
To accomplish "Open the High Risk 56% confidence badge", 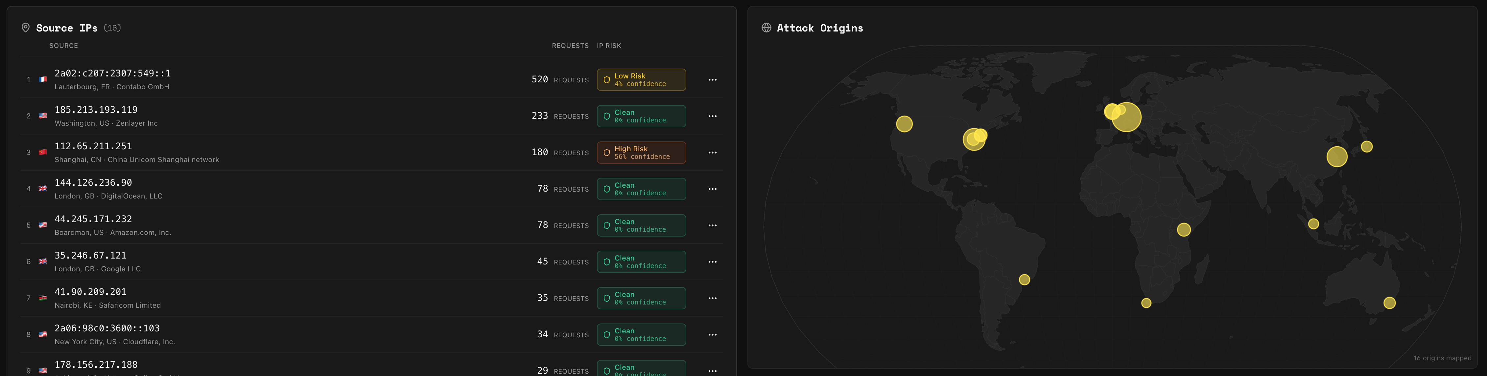I will [641, 153].
